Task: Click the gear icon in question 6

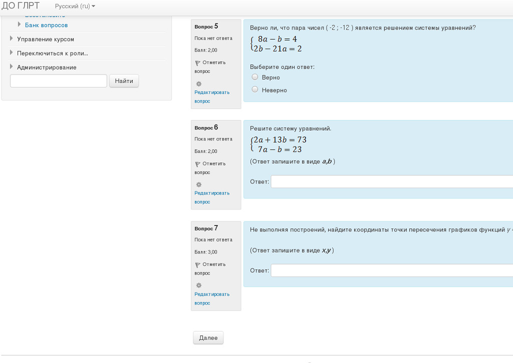Action: 198,184
